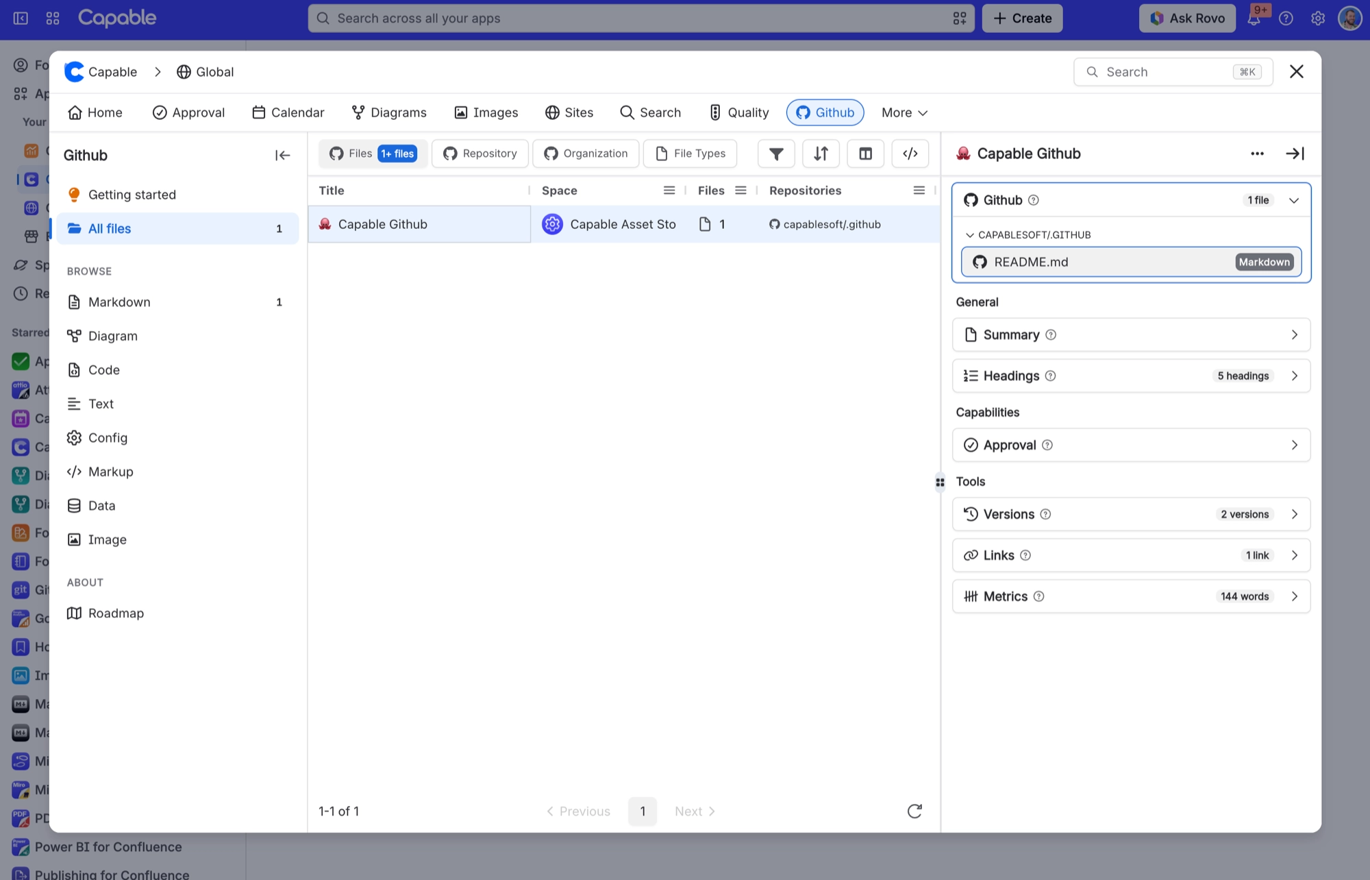
Task: Open the three-dots menu in details panel
Action: 1257,154
